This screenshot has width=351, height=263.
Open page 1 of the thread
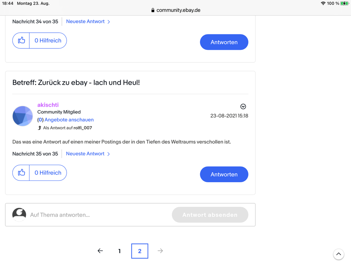119,251
